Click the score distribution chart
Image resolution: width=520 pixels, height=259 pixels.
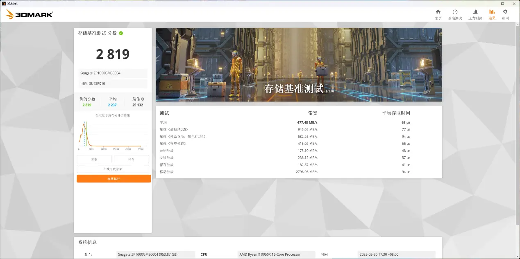coord(113,135)
